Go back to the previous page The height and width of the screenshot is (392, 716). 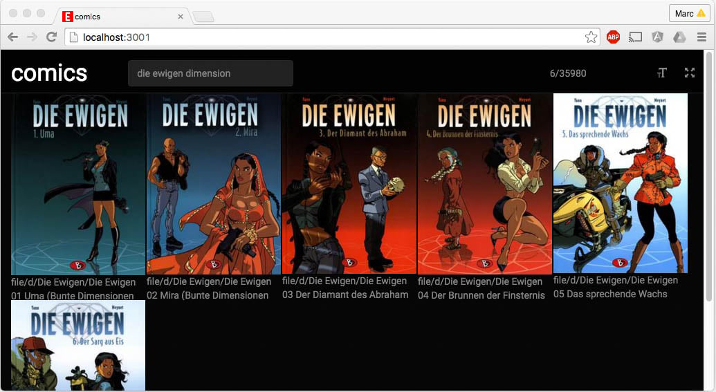point(13,37)
